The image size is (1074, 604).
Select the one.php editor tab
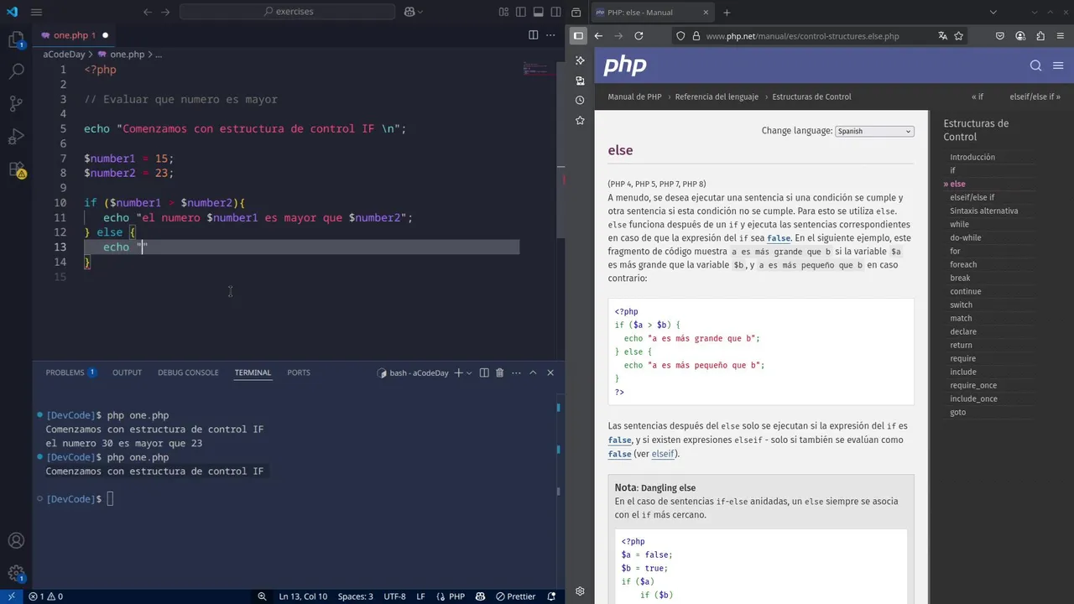click(x=74, y=35)
